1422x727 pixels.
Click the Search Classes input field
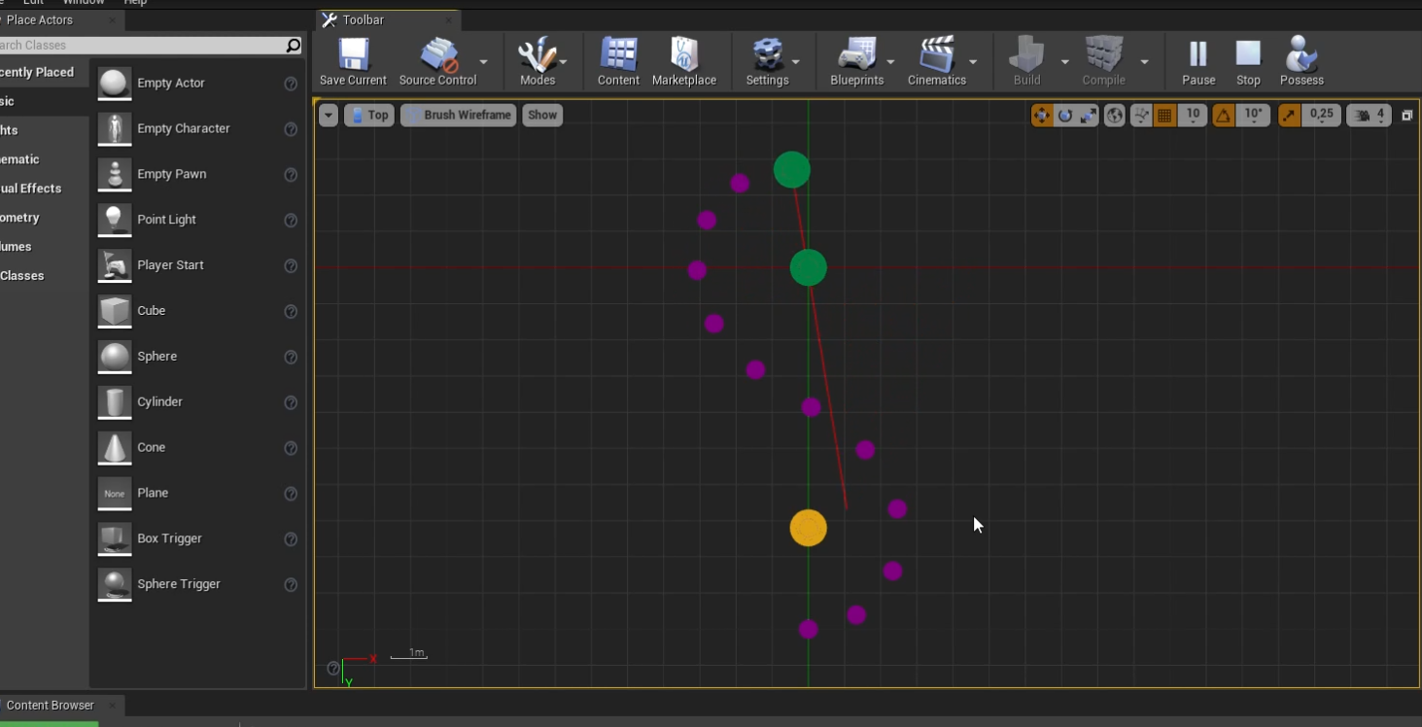[x=142, y=46]
